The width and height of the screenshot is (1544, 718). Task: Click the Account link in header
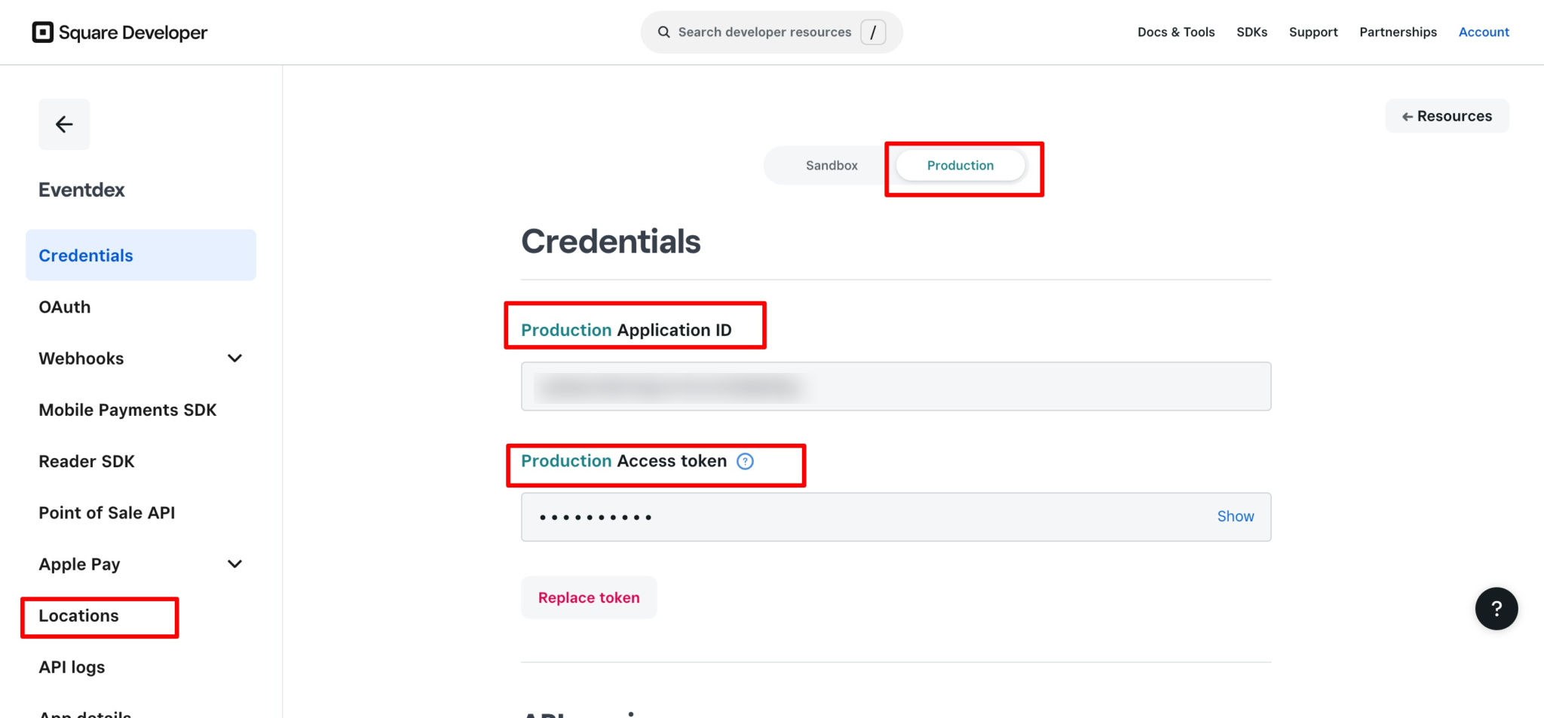point(1483,32)
